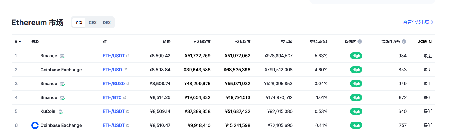Sort table by 价格 column header
449x133 pixels.
[x=167, y=41]
